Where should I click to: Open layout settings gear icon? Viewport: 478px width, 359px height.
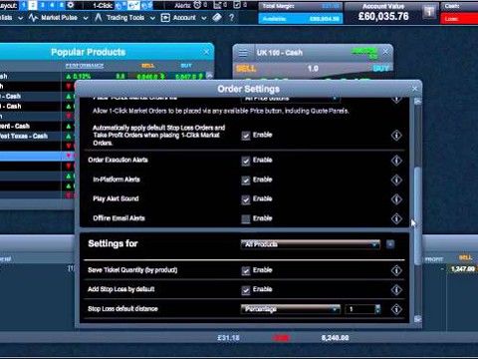tap(71, 5)
